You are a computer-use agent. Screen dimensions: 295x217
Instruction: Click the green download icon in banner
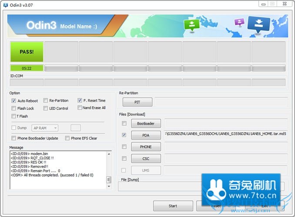[x=191, y=25]
